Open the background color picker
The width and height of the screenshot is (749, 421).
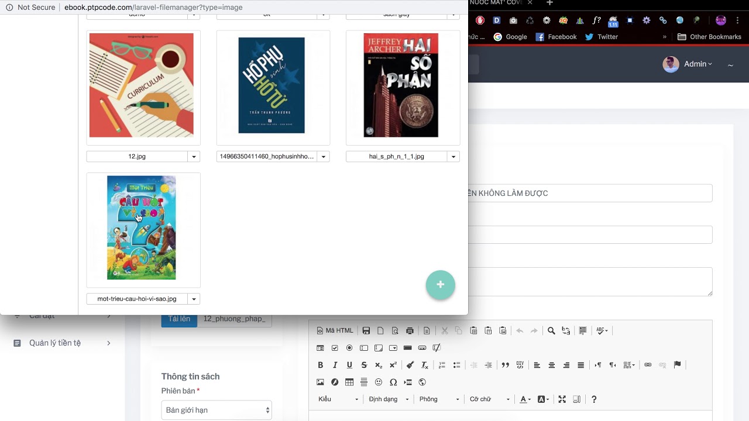(x=543, y=399)
